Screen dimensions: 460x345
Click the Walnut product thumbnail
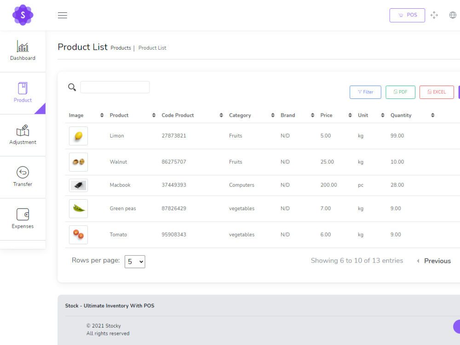78,162
